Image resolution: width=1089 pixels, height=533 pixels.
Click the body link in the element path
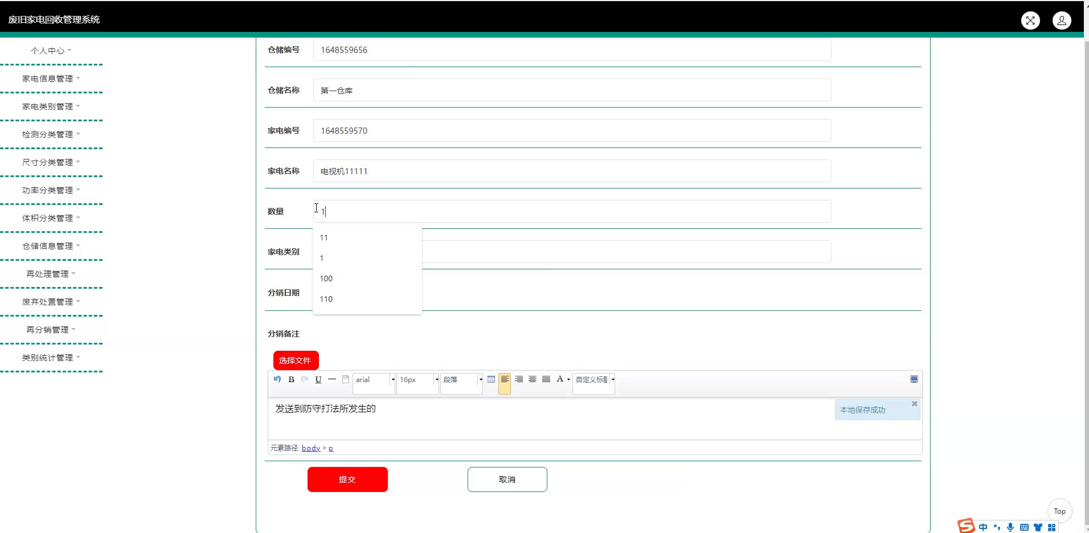click(x=311, y=448)
